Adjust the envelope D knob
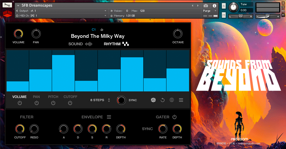Viewport: 286px width, 149px height. coord(78,129)
